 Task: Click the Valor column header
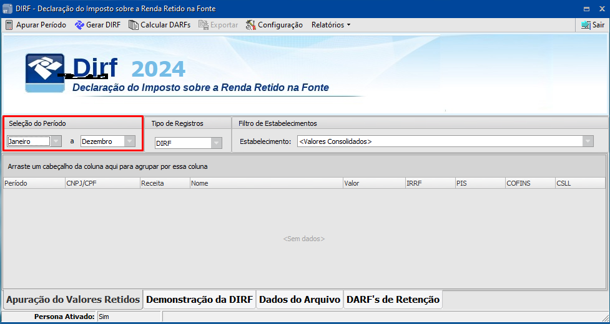click(373, 184)
